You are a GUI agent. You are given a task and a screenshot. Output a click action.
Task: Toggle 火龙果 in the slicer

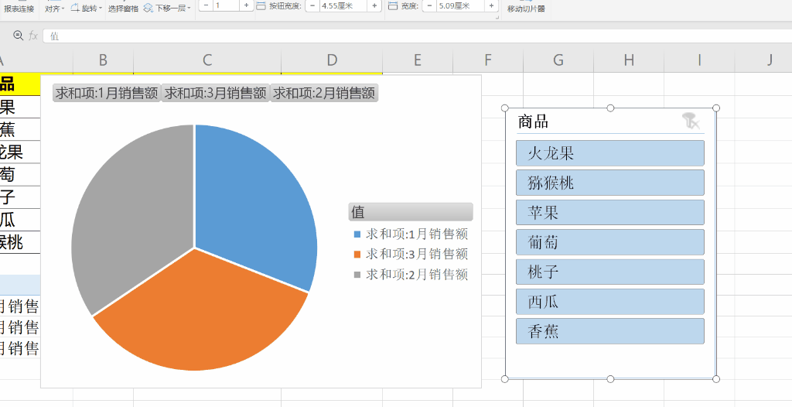(610, 153)
